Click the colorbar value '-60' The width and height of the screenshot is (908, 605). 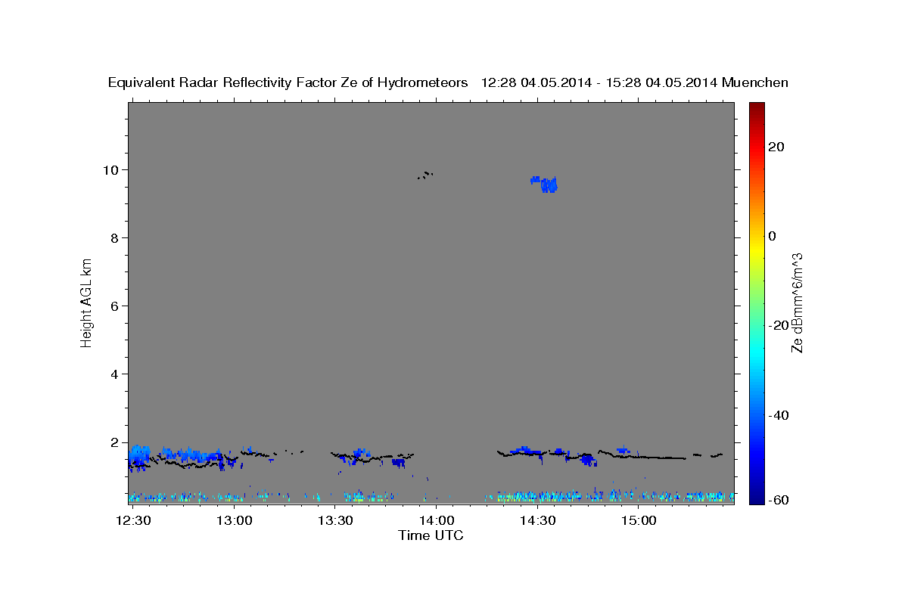pos(778,501)
